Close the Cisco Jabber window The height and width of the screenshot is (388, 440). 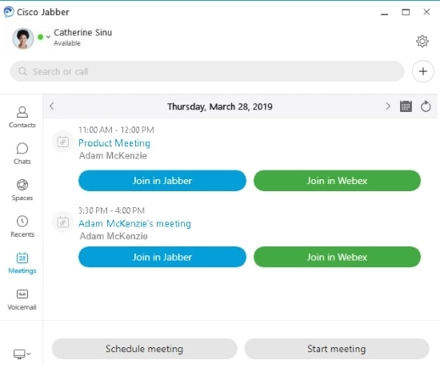pyautogui.click(x=426, y=12)
